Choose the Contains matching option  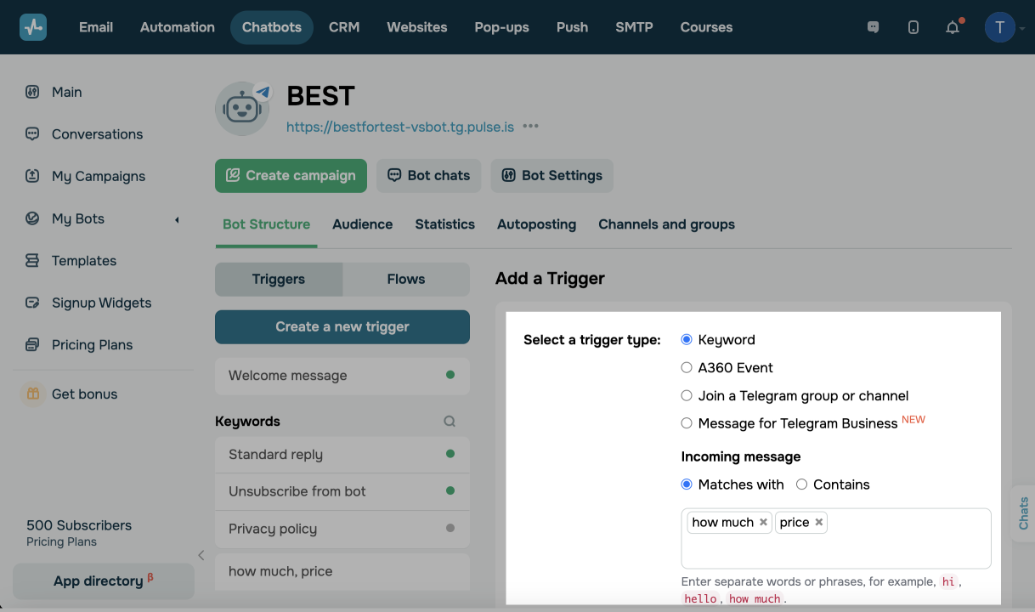pos(801,484)
